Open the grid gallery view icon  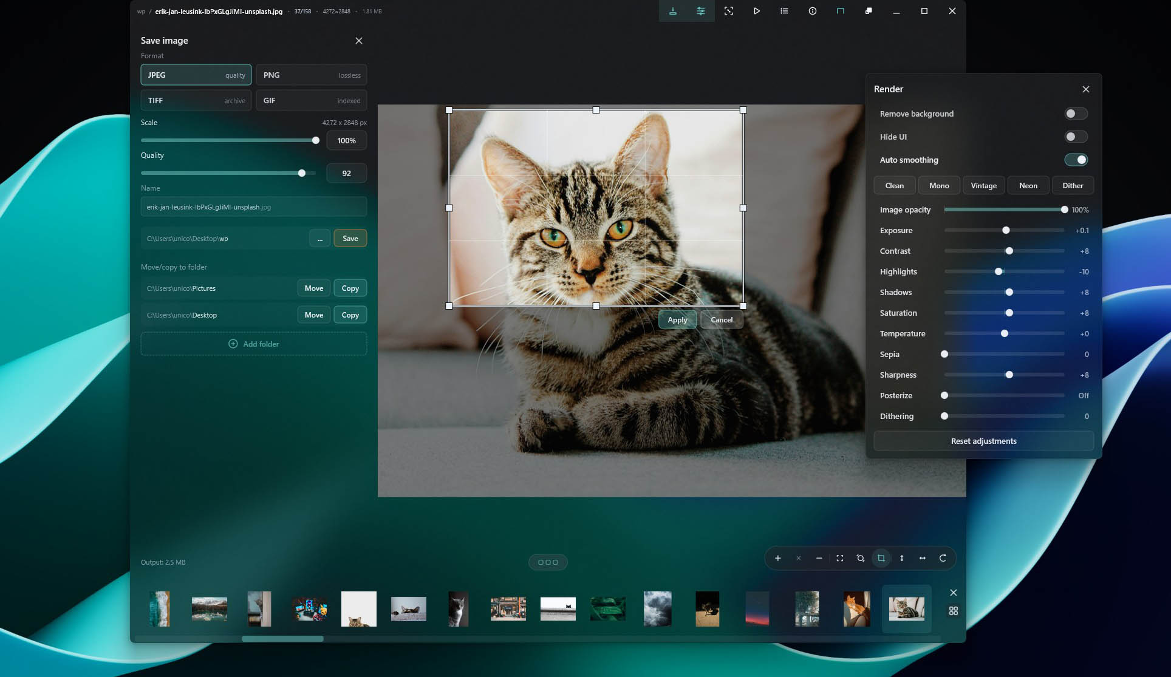(954, 611)
